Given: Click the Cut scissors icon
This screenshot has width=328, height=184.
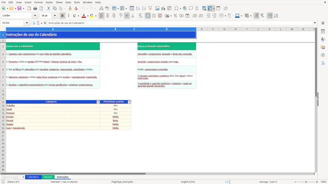Looking at the screenshot, I should [x=49, y=8].
